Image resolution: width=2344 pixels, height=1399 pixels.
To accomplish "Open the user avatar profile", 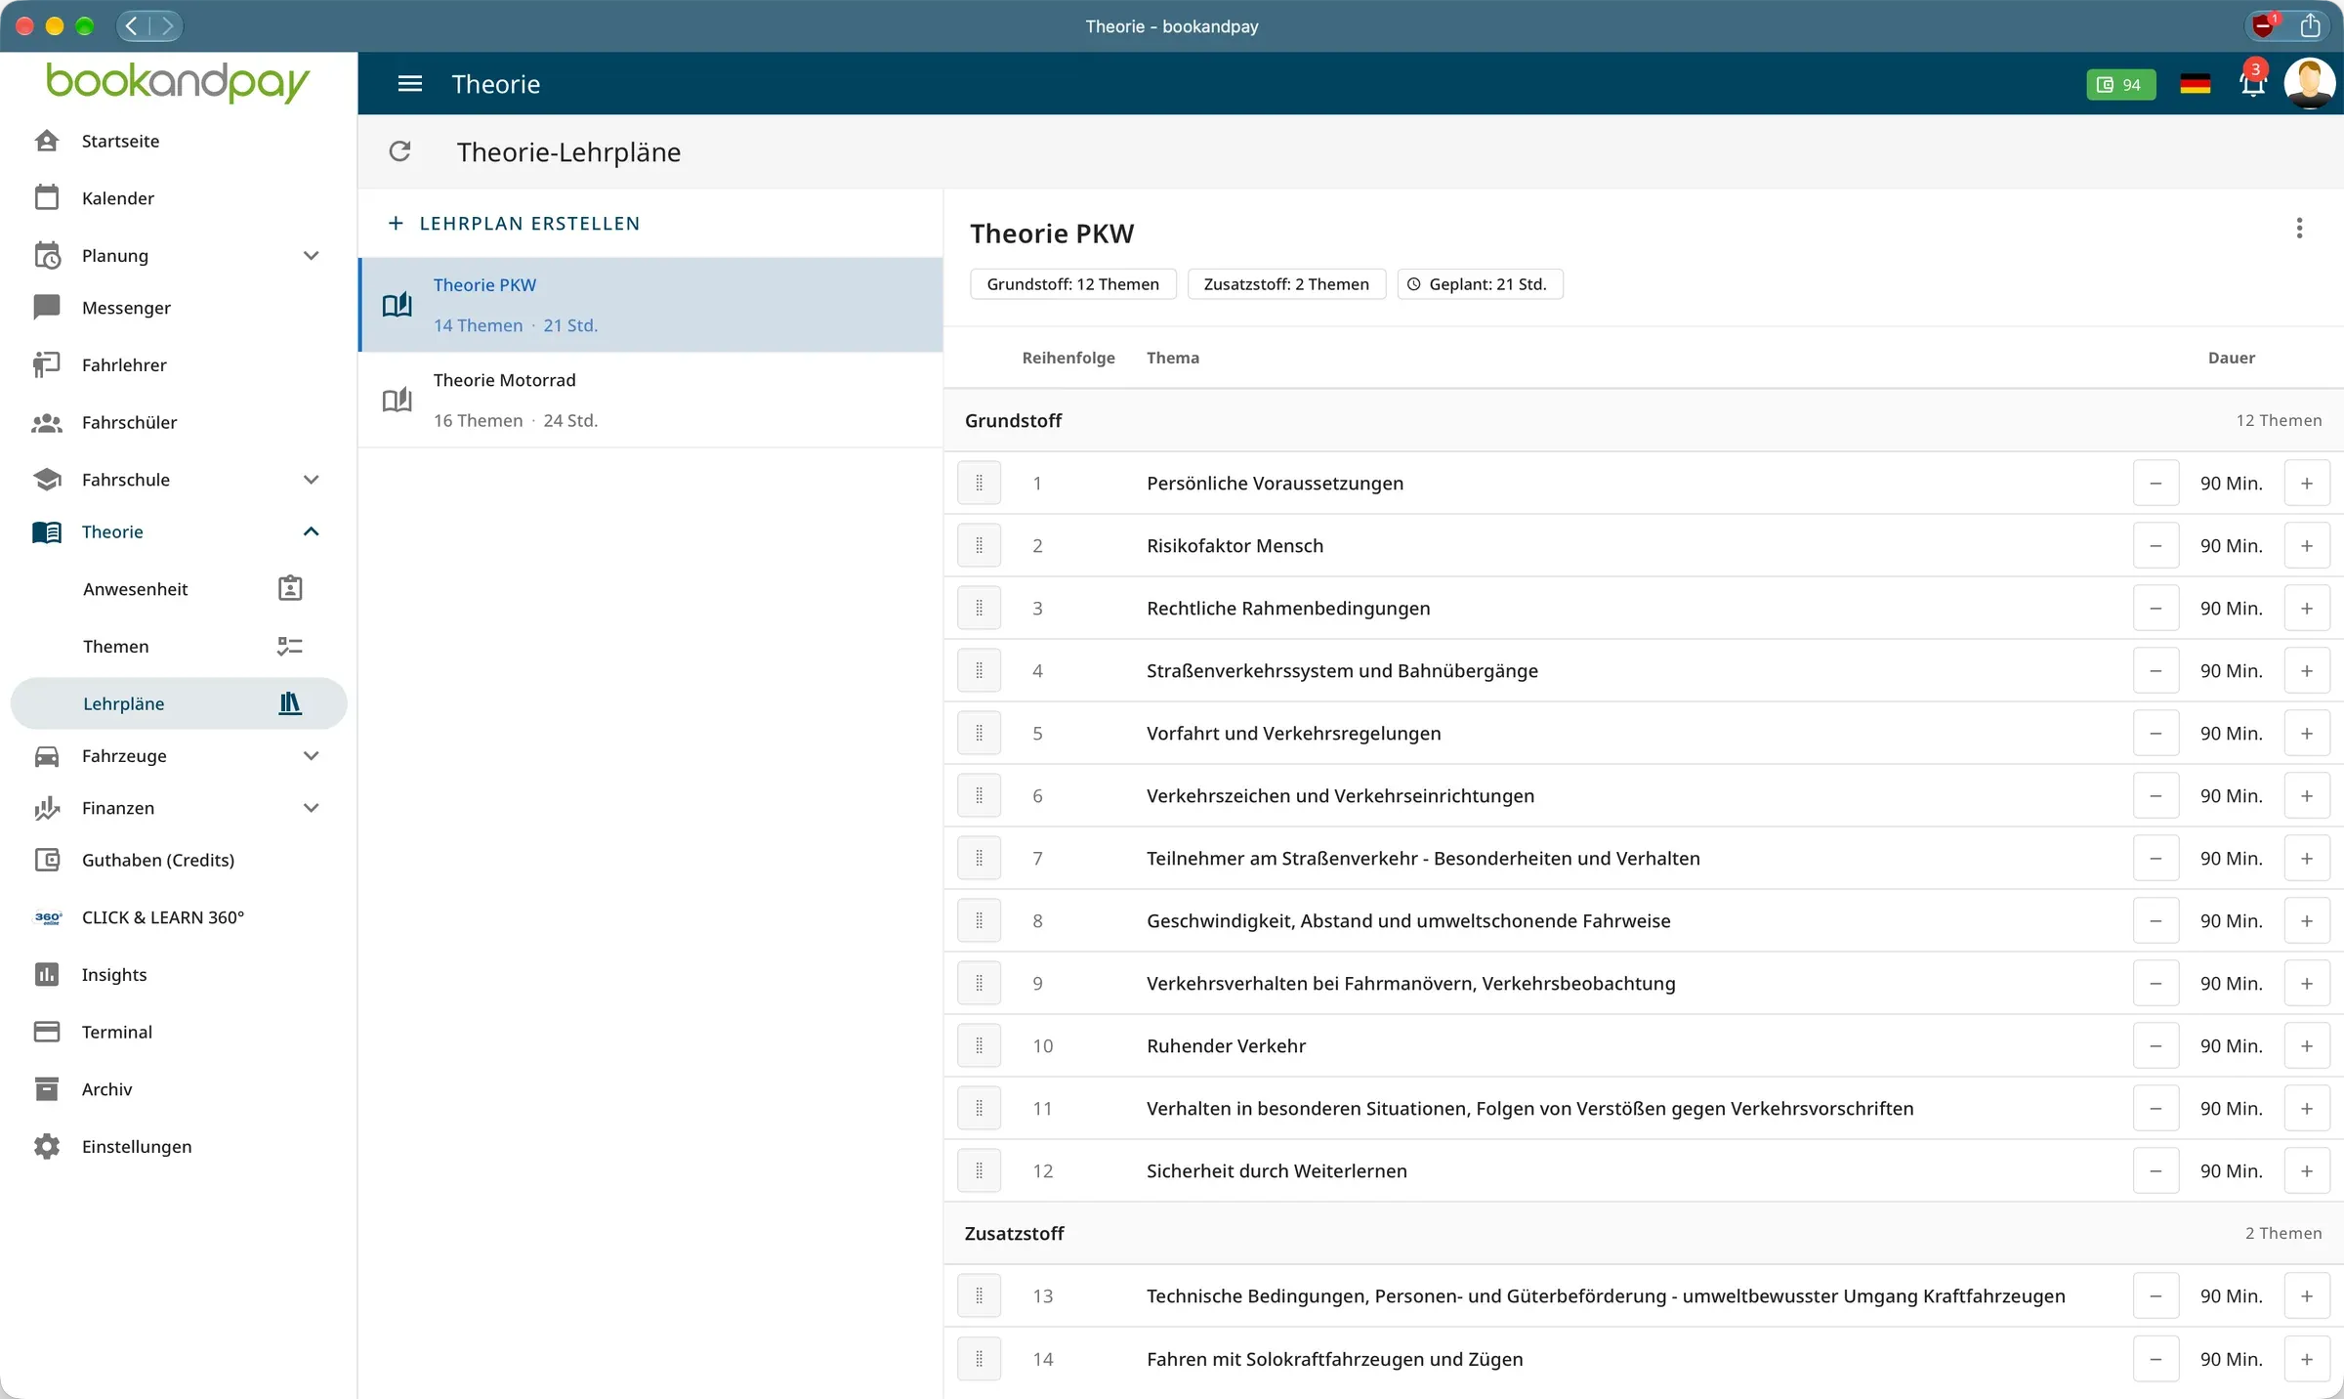I will click(x=2309, y=83).
